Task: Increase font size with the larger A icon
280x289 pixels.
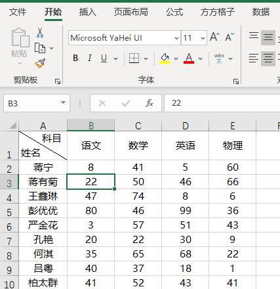Action: (x=214, y=37)
